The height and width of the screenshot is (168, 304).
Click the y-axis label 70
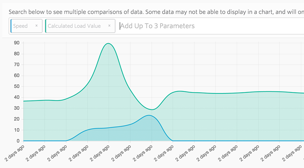click(x=17, y=65)
